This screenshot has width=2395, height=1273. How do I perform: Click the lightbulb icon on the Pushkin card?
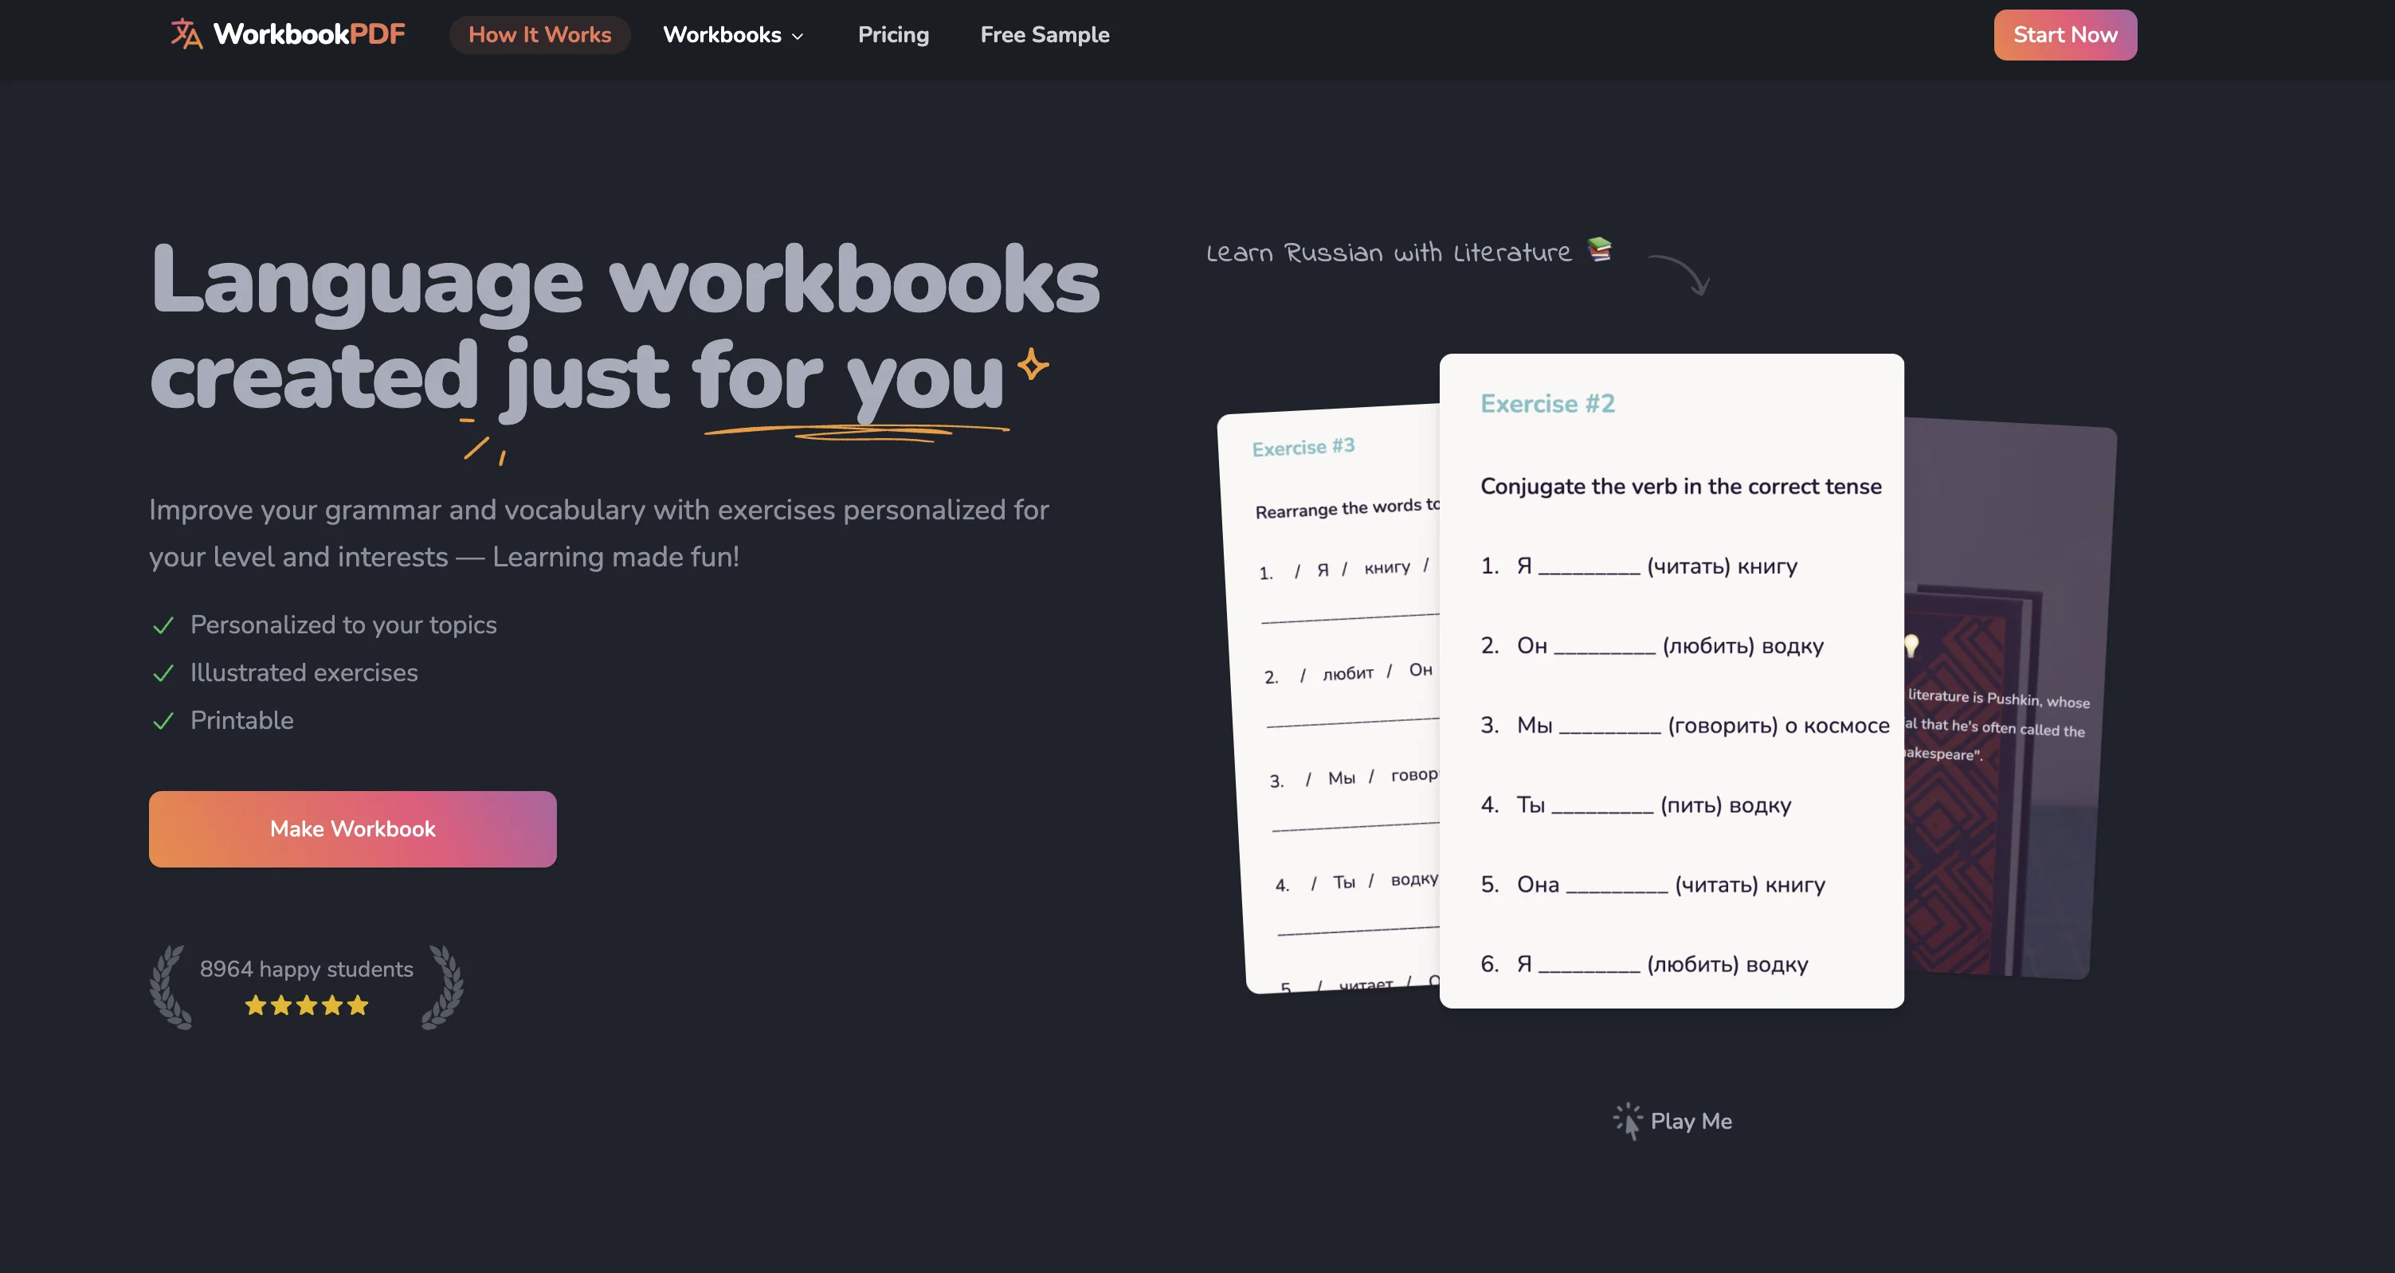(1911, 645)
